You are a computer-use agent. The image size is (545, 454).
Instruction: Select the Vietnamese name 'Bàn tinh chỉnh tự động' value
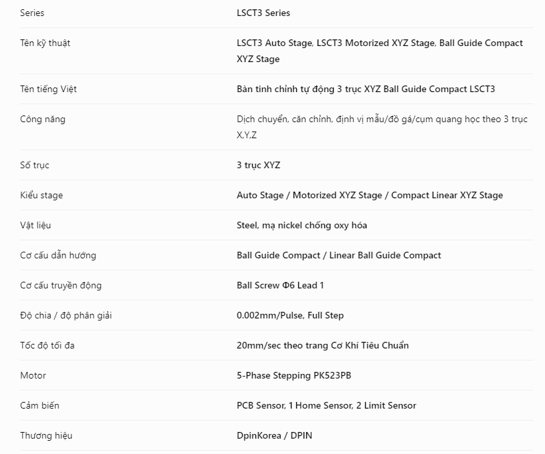tap(366, 89)
